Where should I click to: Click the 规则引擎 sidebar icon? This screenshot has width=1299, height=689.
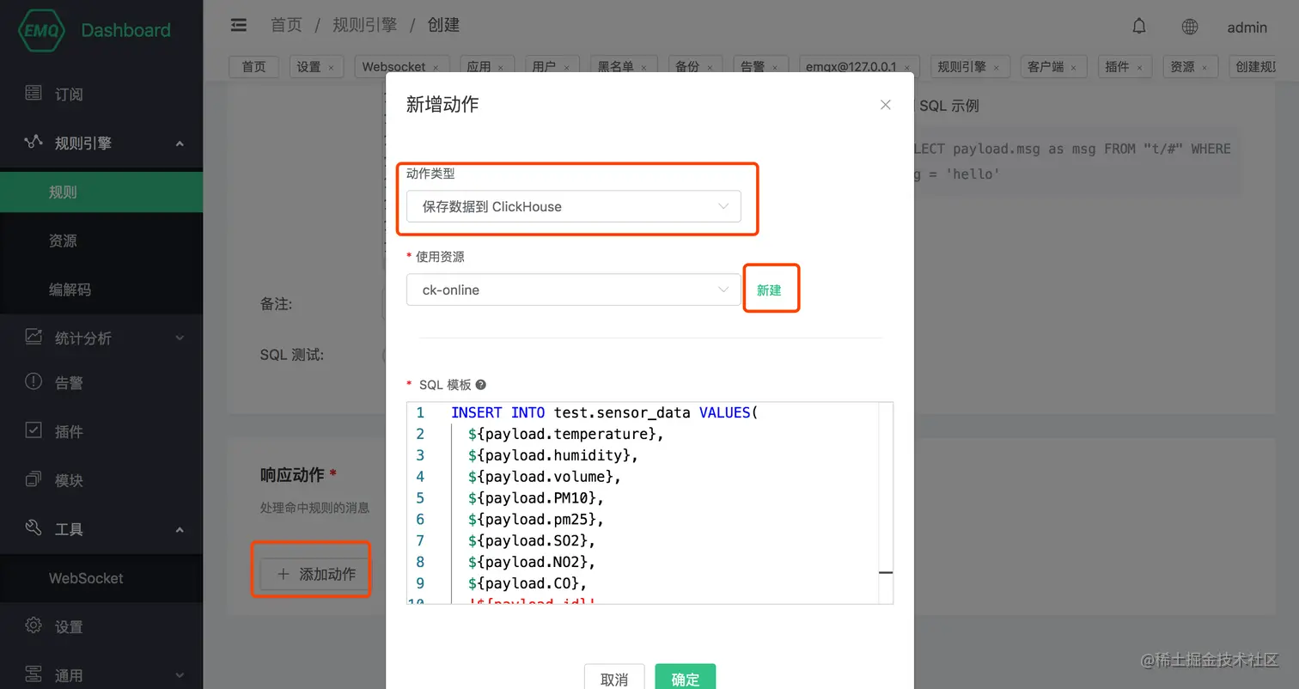click(34, 142)
